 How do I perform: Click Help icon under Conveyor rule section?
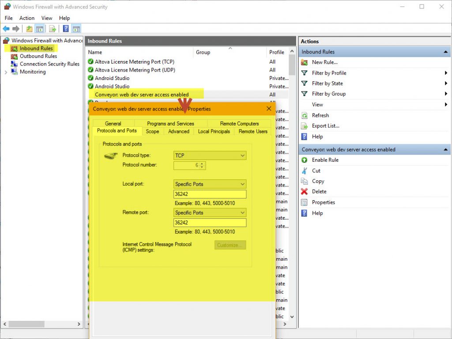coord(305,213)
